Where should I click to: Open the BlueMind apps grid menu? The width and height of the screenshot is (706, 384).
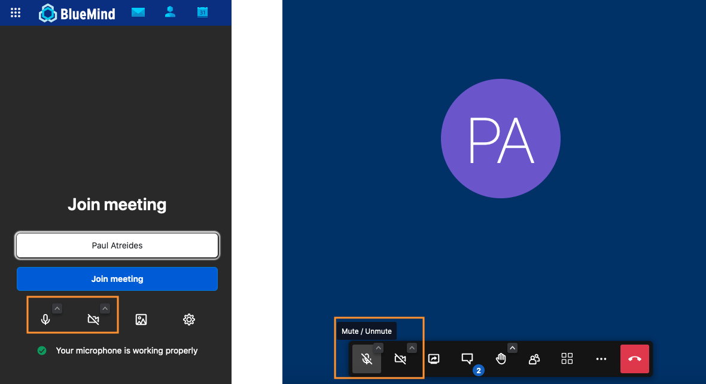pos(16,13)
